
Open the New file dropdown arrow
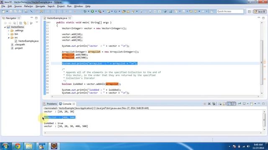pos(7,11)
